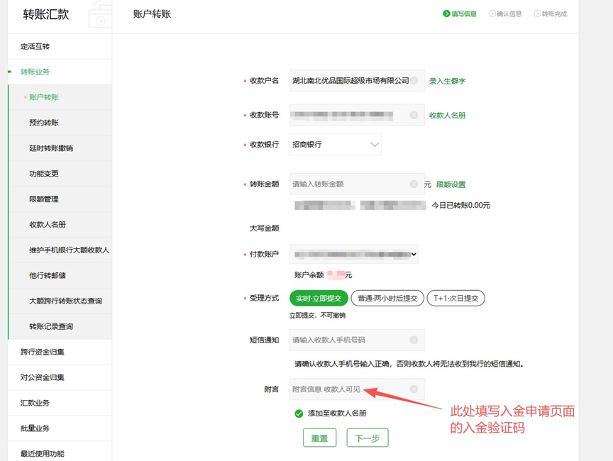Clear the remark (附言) field icon
This screenshot has width=613, height=461.
(414, 389)
